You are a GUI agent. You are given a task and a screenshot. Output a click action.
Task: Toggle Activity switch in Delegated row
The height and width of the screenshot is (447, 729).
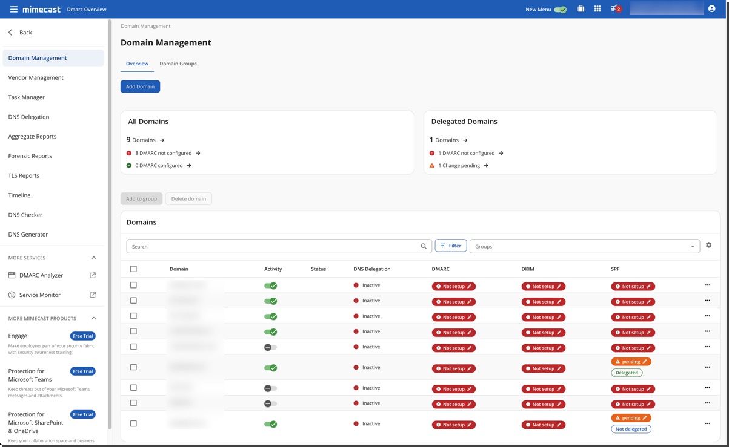pyautogui.click(x=271, y=368)
